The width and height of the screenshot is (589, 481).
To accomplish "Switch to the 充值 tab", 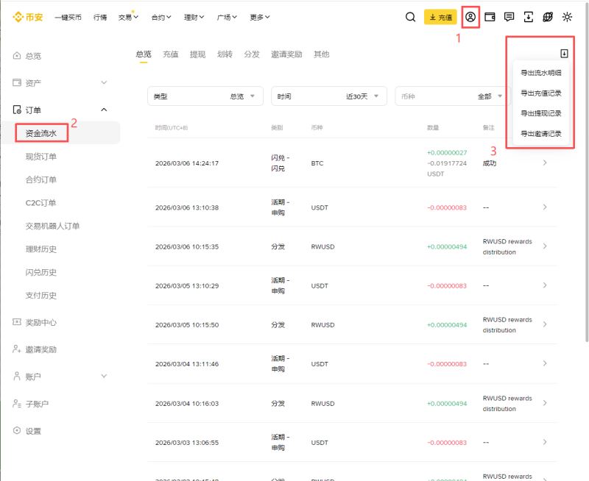I will click(170, 54).
